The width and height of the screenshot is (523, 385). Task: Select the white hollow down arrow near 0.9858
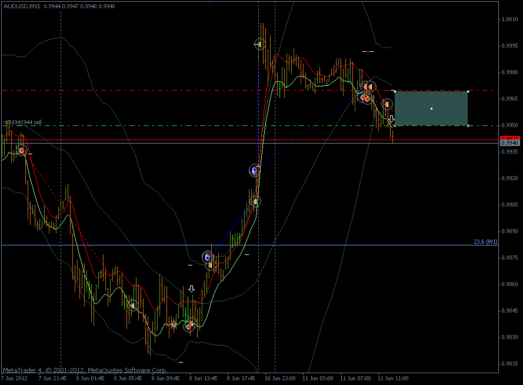coord(191,289)
